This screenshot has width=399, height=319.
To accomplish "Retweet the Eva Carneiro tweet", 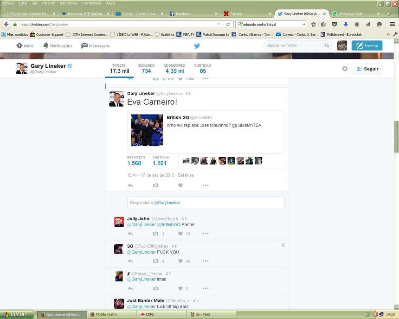I will pos(155,185).
